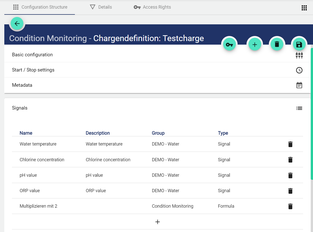Click the green floppy disk save button
The image size is (313, 232).
pos(299,45)
